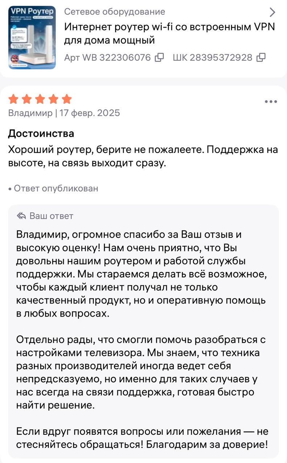287x463 pixels.
Task: Click the "Арт WB 322306076" article text
Action: point(107,58)
